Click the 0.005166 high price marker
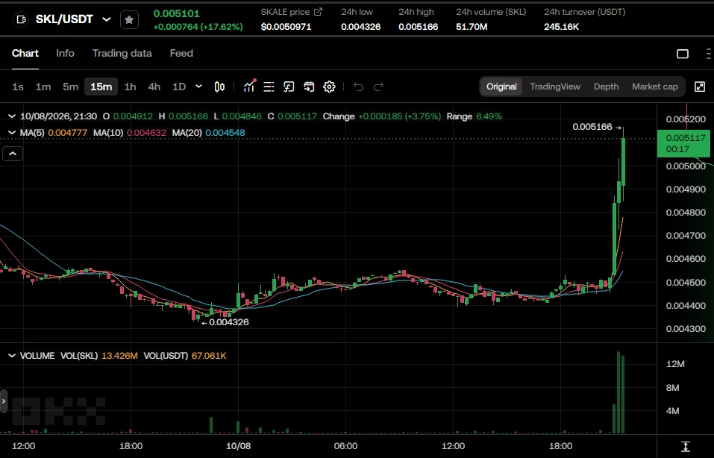714x458 pixels. 597,127
